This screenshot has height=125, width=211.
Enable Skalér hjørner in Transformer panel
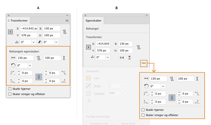[10, 89]
